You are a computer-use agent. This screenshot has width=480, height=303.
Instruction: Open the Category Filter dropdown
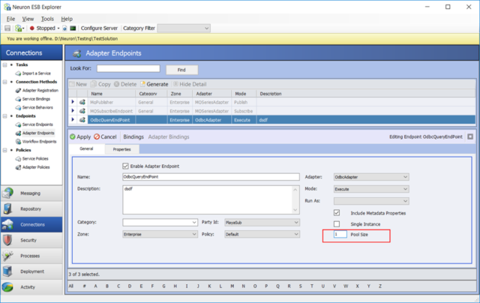pos(184,28)
